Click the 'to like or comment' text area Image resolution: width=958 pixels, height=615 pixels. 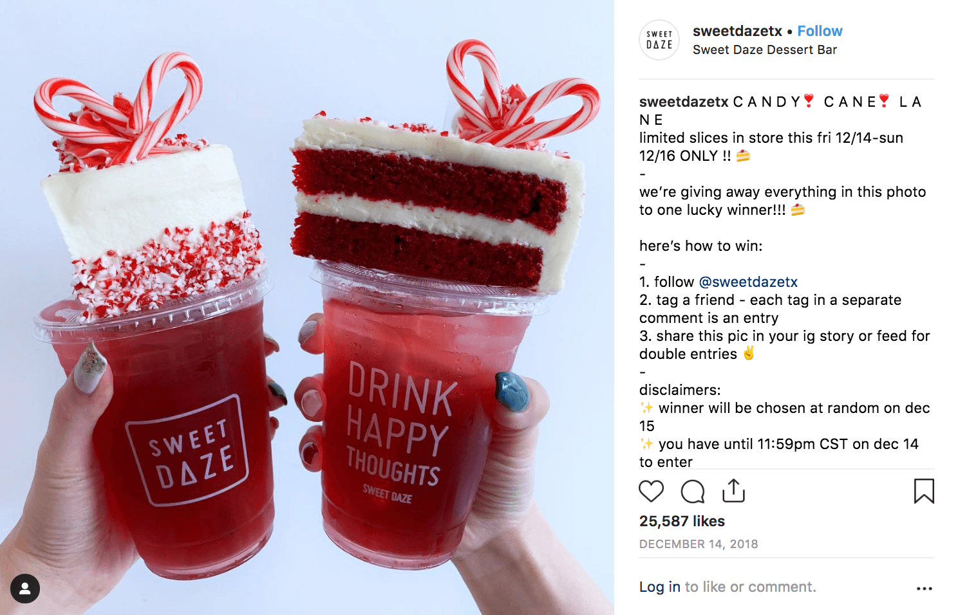click(750, 587)
